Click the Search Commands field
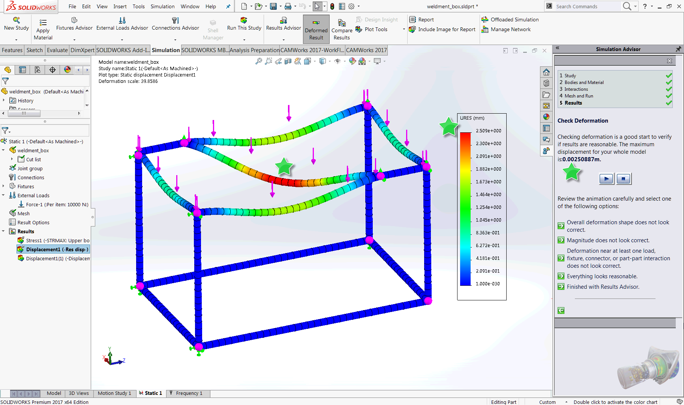 [587, 6]
